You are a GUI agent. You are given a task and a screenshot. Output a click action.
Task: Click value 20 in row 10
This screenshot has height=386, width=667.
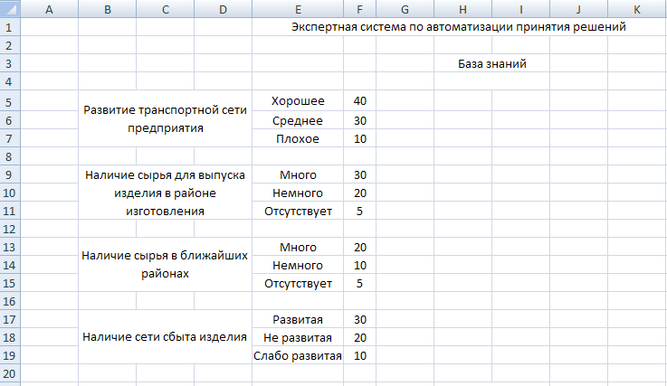click(360, 193)
